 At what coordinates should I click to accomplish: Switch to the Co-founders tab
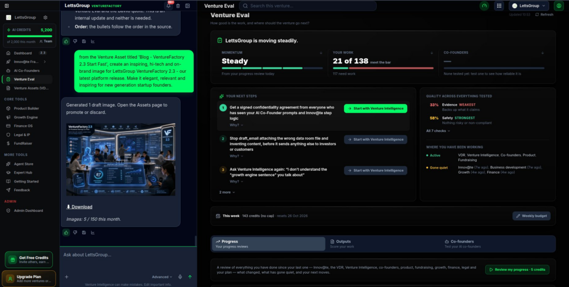pyautogui.click(x=497, y=244)
